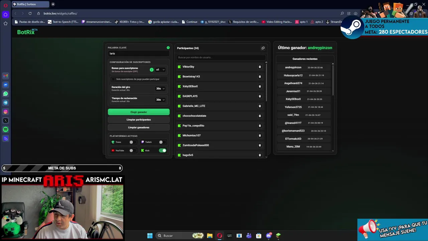Switch to BotRix | Sorteos tab
The height and width of the screenshot is (241, 428).
[x=30, y=4]
